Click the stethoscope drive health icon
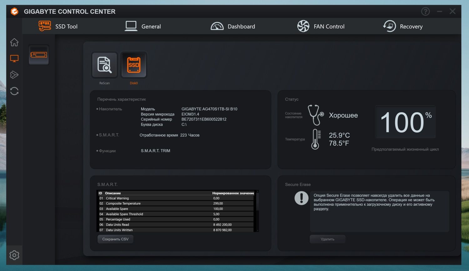The height and width of the screenshot is (271, 469). (x=315, y=115)
